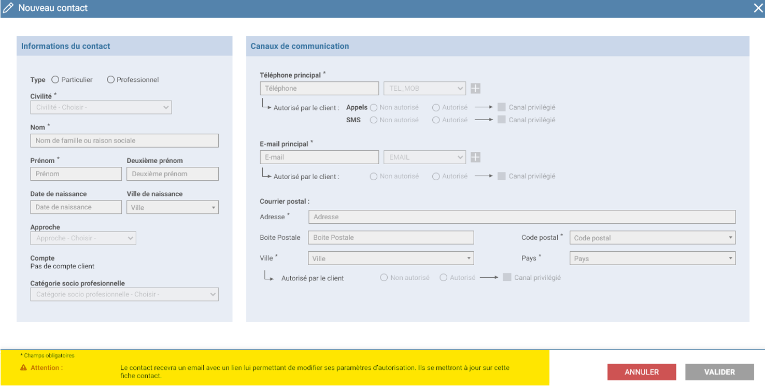This screenshot has width=765, height=387.
Task: Select the Particulier type radio button
Action: [x=55, y=80]
